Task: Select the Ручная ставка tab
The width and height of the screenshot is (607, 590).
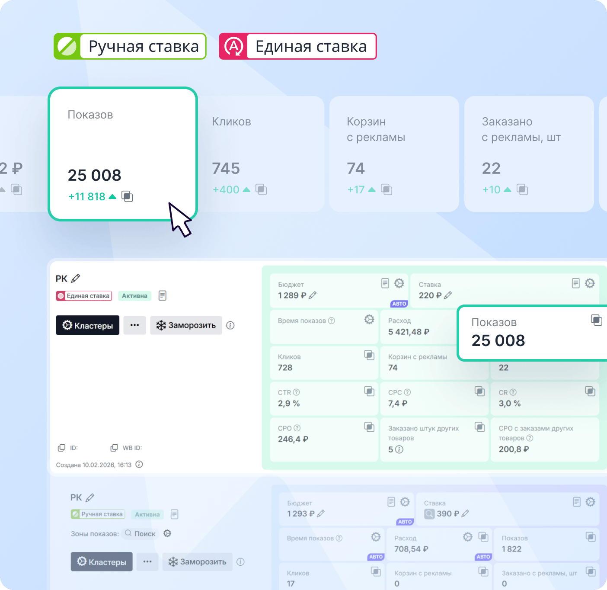Action: (130, 46)
